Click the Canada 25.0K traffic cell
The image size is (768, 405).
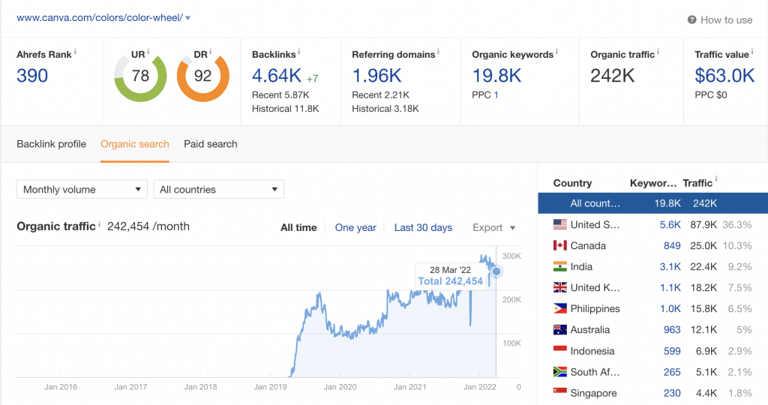[x=703, y=246]
